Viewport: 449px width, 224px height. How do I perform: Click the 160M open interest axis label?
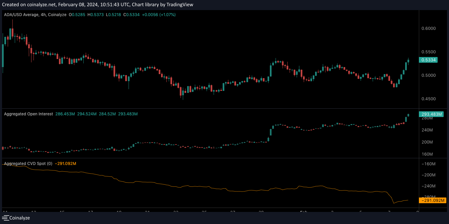point(427,154)
